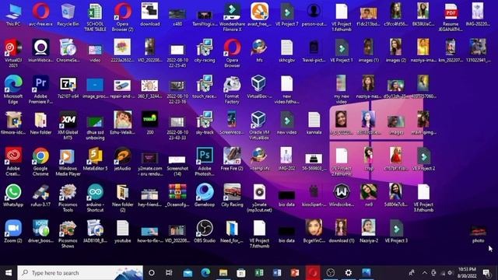Open Format Factory shortcut
The image size is (498, 280).
click(x=232, y=89)
